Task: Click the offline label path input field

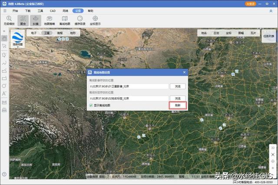Action: pos(129,98)
